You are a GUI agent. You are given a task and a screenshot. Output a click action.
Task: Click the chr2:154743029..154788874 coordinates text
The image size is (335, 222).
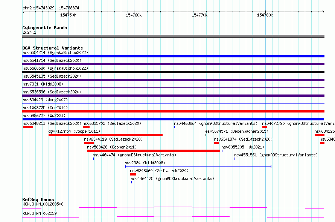click(x=51, y=8)
